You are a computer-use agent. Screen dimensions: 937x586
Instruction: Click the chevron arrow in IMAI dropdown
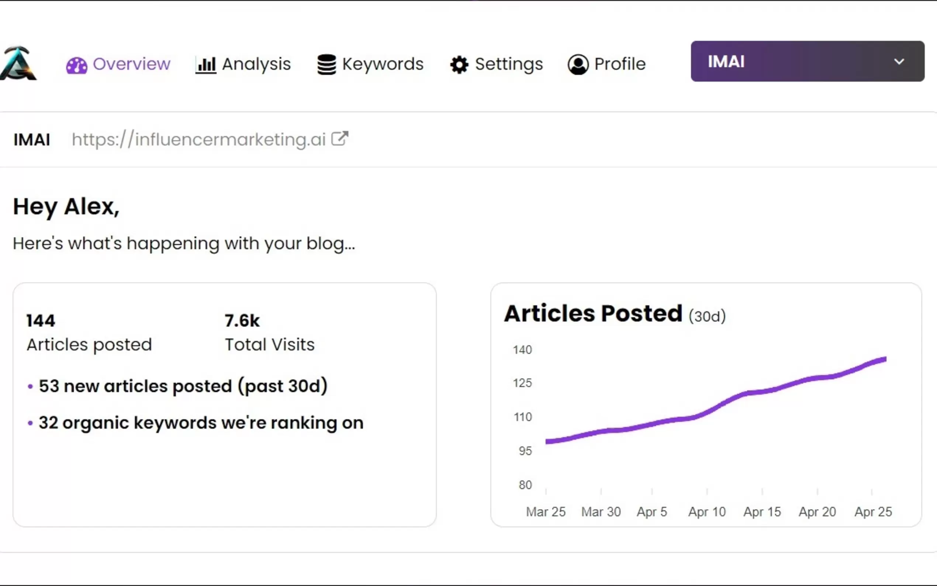(x=899, y=62)
